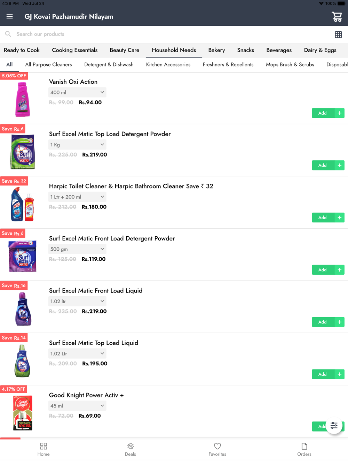Open the hamburger menu
This screenshot has width=348, height=465.
(10, 16)
